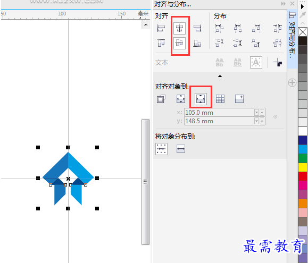
Task: Open palette flyout arrow at top
Action: pyautogui.click(x=303, y=6)
